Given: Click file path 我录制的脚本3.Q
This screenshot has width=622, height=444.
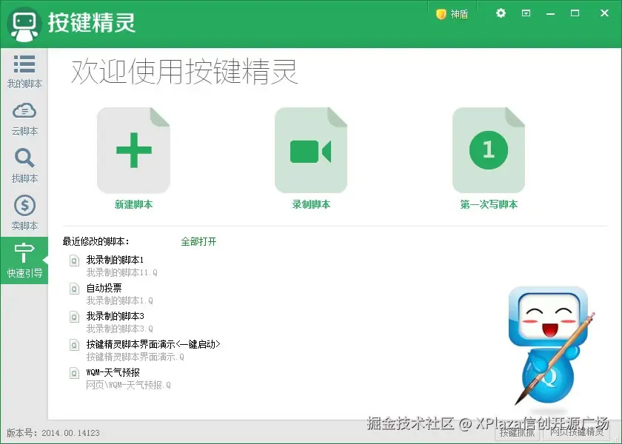Looking at the screenshot, I should click(x=120, y=329).
